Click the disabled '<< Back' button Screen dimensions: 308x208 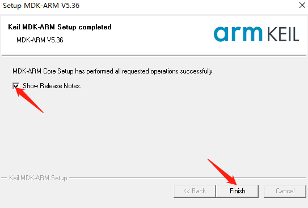195,191
